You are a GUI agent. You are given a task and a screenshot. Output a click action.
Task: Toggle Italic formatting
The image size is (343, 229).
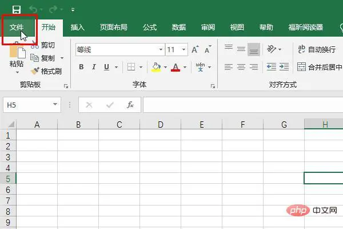94,67
